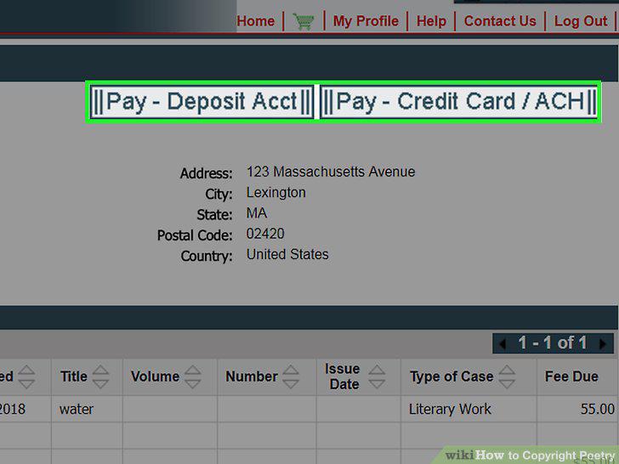Viewport: 619px width, 464px height.
Task: Open My Profile
Action: (366, 21)
